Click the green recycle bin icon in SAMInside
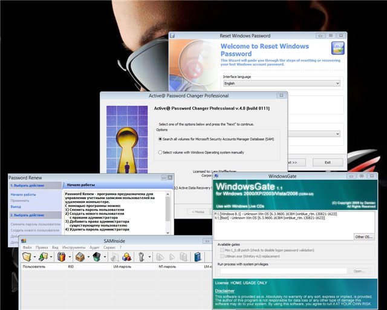Image resolution: width=387 pixels, height=310 pixels. pyautogui.click(x=96, y=257)
